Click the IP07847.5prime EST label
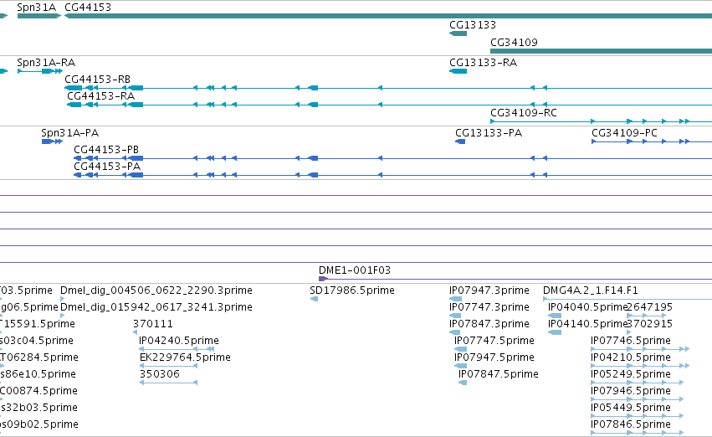This screenshot has height=437, width=712. [x=499, y=374]
